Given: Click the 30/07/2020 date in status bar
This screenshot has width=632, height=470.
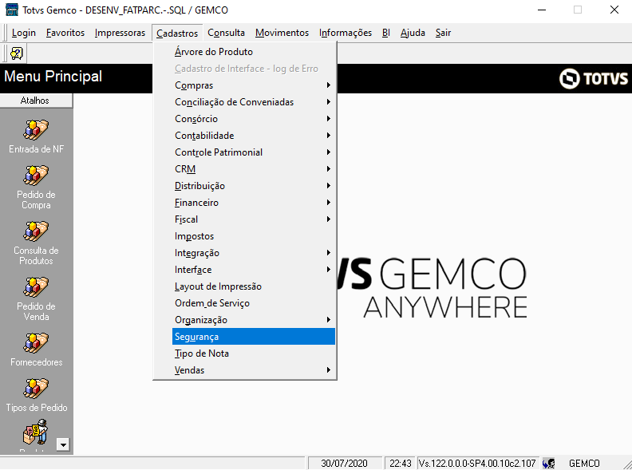Looking at the screenshot, I should pyautogui.click(x=344, y=463).
